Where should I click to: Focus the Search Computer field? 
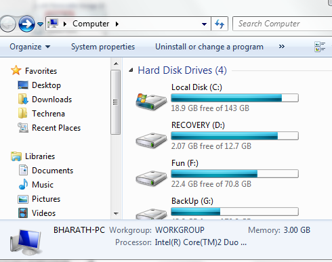(282, 24)
